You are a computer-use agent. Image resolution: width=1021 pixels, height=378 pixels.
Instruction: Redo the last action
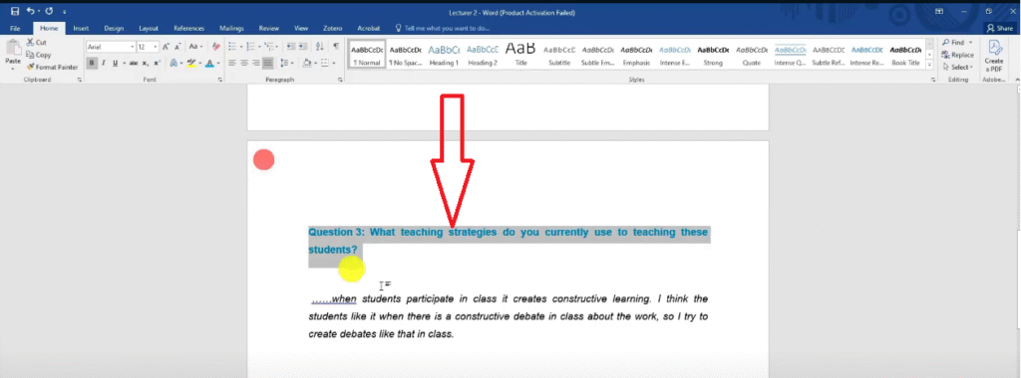pos(49,11)
